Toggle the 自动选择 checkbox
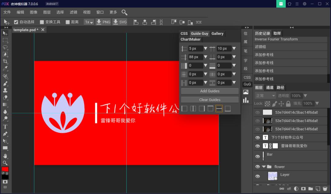Viewport: 331px width, 194px height. [16, 22]
